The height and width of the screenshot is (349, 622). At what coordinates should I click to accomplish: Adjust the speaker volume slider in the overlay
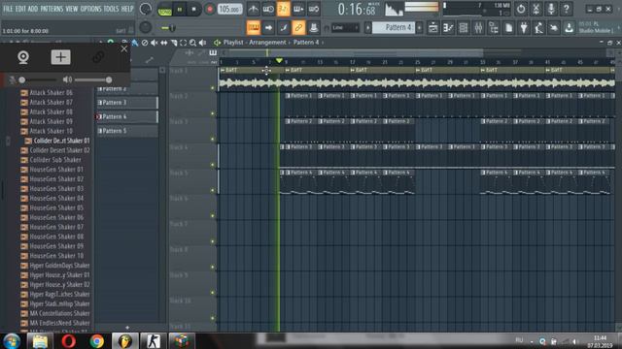92,79
